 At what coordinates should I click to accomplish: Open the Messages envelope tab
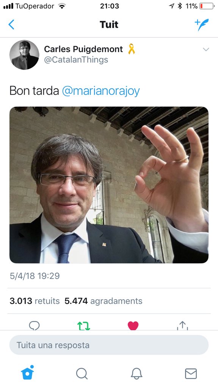click(191, 373)
